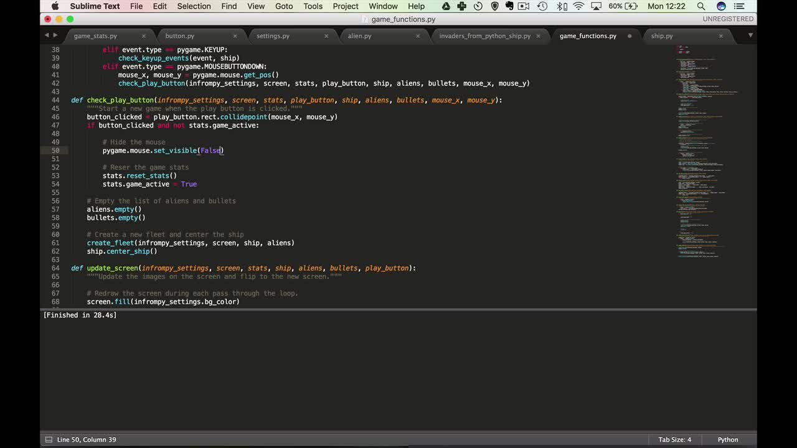
Task: Open the Notification Center list icon
Action: 739,6
